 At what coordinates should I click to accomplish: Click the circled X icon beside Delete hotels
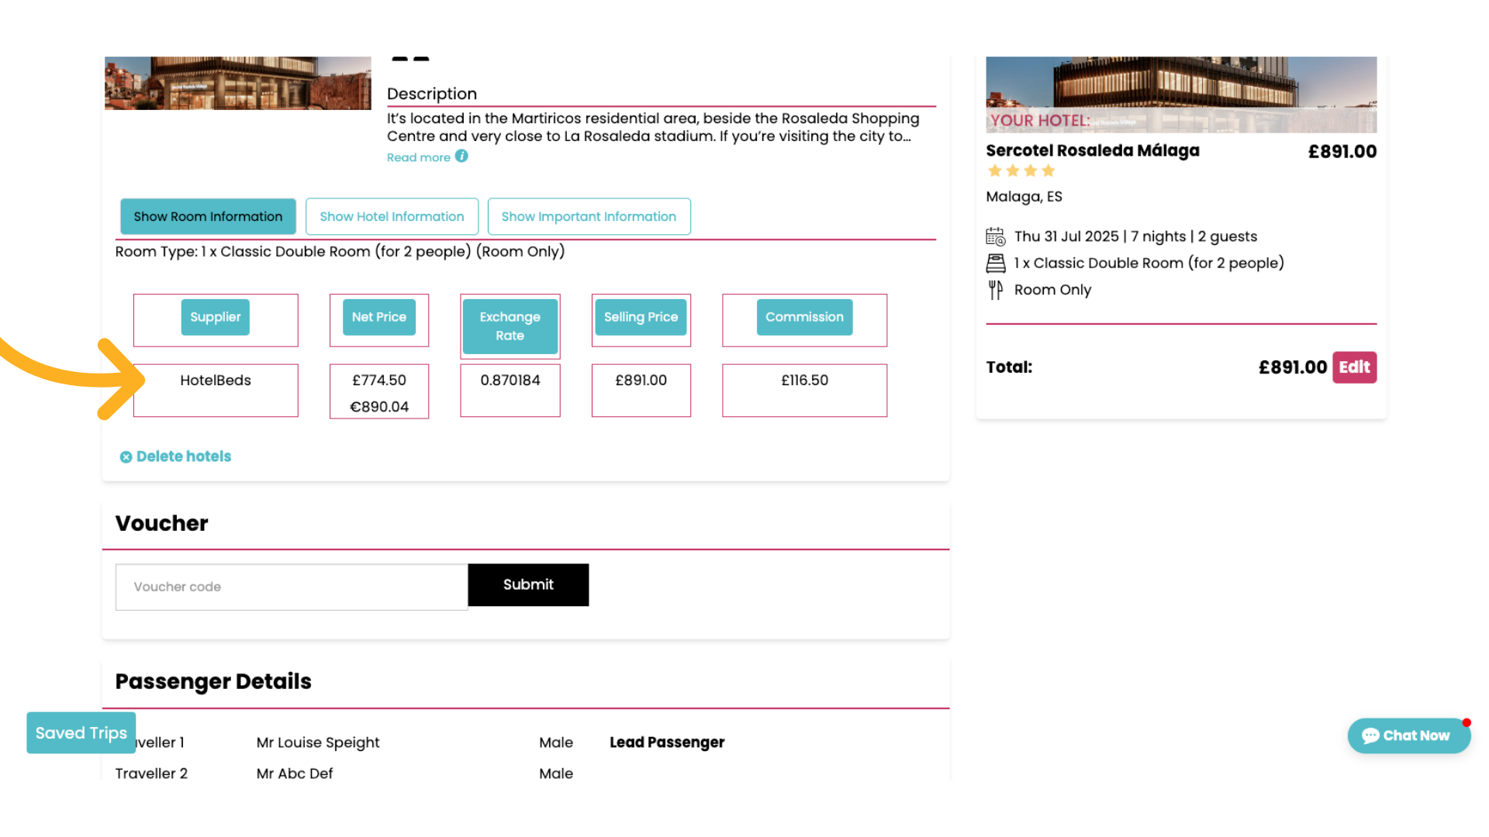(x=126, y=456)
